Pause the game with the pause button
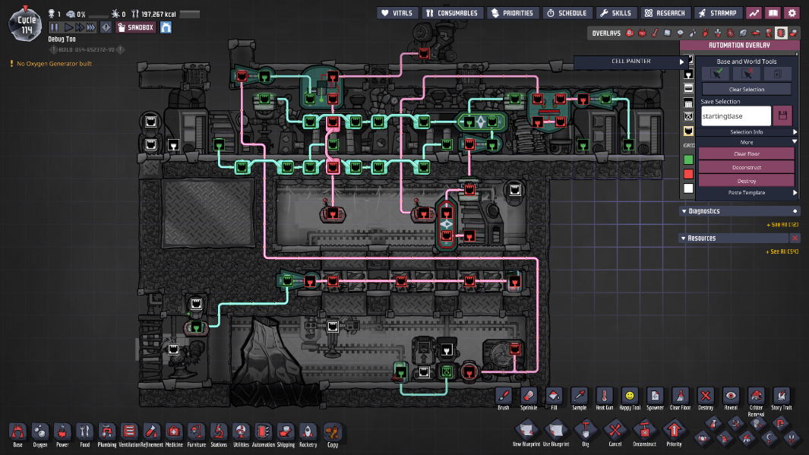Image resolution: width=809 pixels, height=455 pixels. (55, 27)
